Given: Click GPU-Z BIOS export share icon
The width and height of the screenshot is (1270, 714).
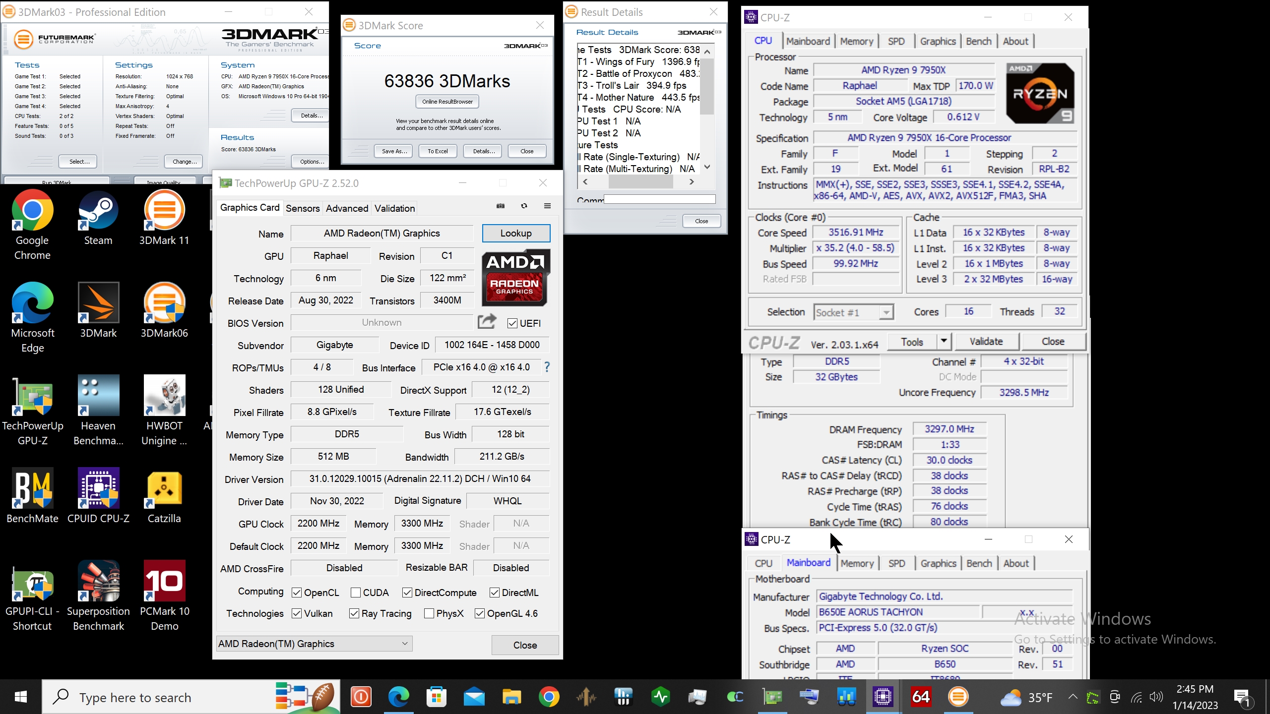Looking at the screenshot, I should point(487,322).
